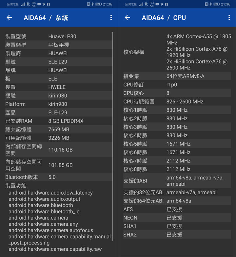Select the CPU修訂 r1p0 row

point(177,84)
